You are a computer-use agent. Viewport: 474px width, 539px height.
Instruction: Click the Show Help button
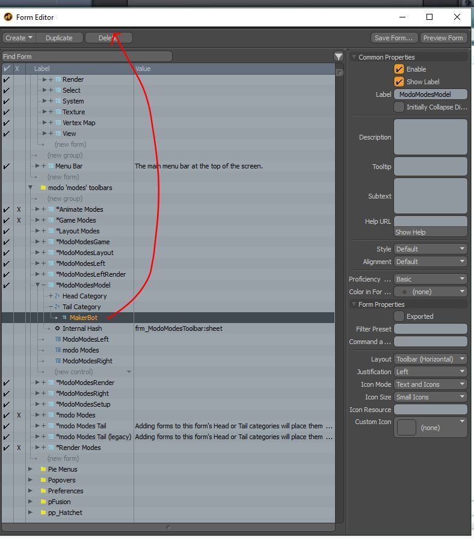tap(430, 232)
